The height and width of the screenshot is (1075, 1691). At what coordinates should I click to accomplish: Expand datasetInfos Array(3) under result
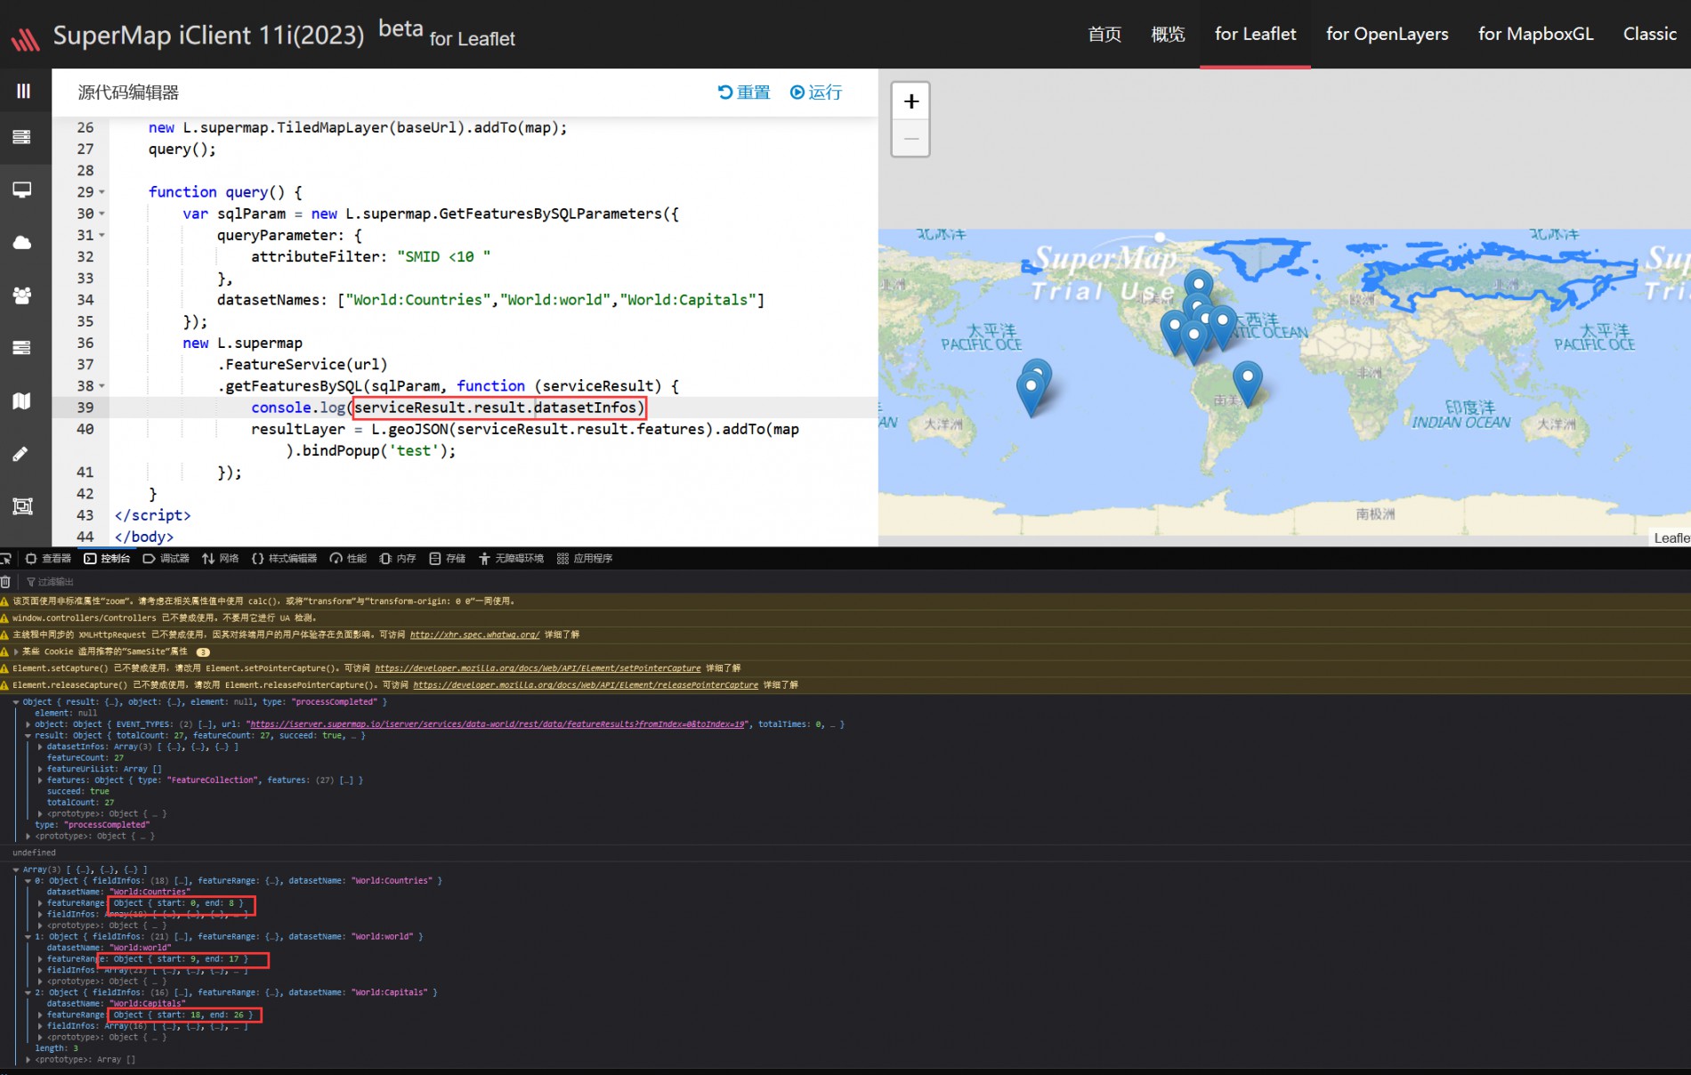[x=40, y=747]
